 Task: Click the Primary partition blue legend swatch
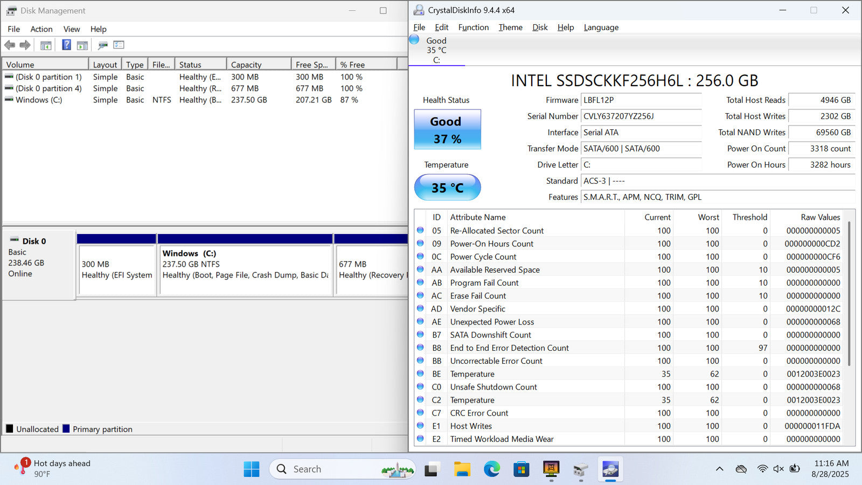click(x=66, y=429)
